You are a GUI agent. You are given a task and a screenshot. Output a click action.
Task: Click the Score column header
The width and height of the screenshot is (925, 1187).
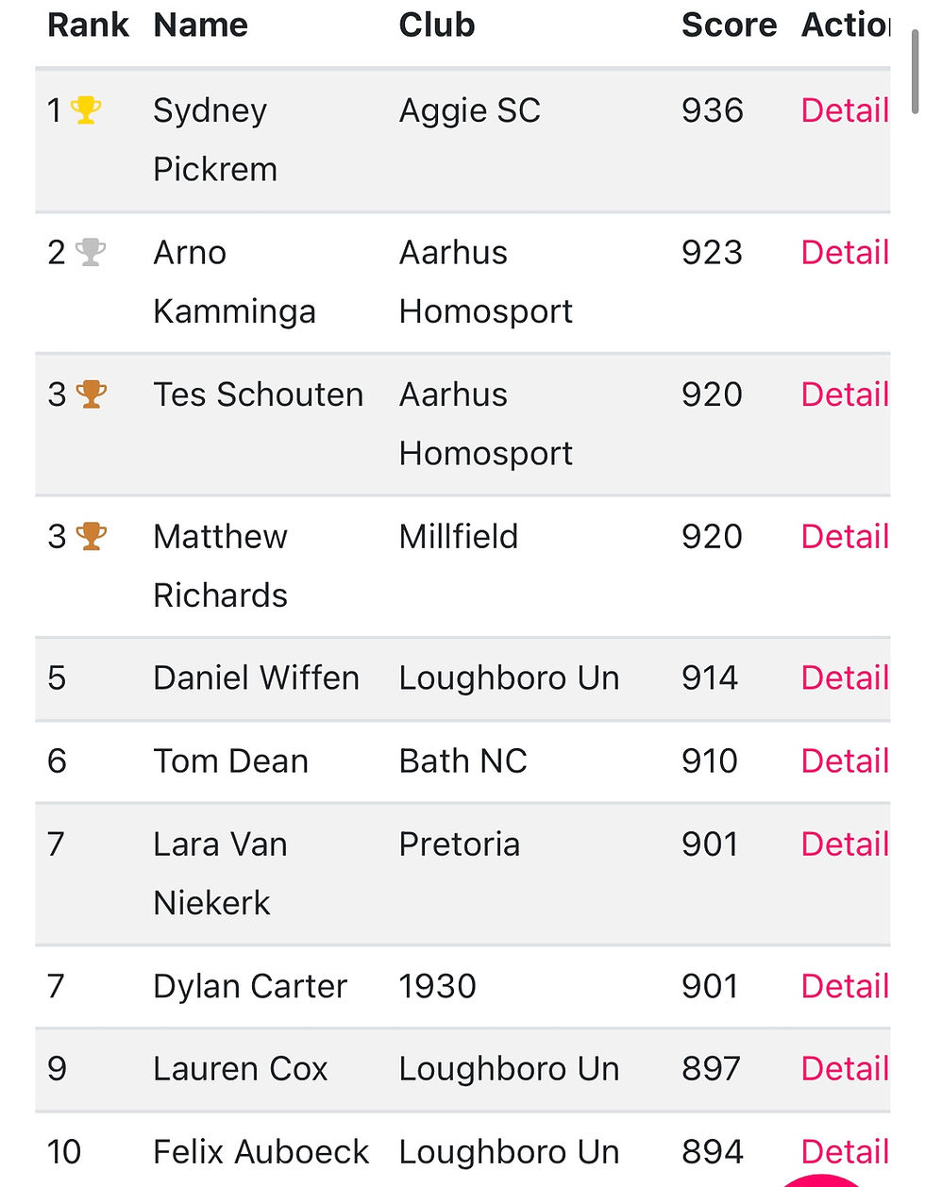pos(729,25)
